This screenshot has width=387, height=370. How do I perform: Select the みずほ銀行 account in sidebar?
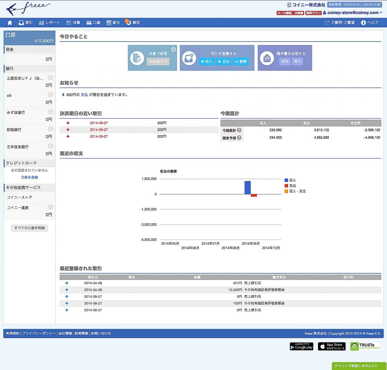pyautogui.click(x=29, y=116)
